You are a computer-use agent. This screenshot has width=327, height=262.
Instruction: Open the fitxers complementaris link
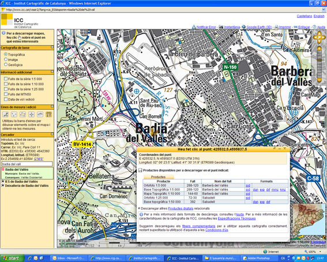[198, 226]
